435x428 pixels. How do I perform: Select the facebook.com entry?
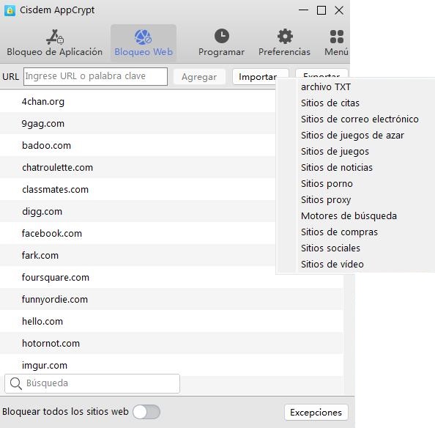click(x=138, y=233)
